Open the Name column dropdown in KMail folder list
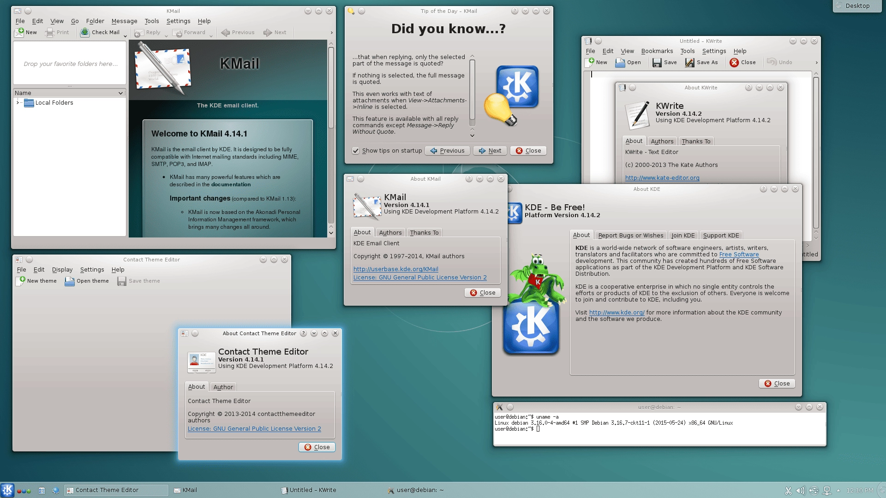 [120, 93]
